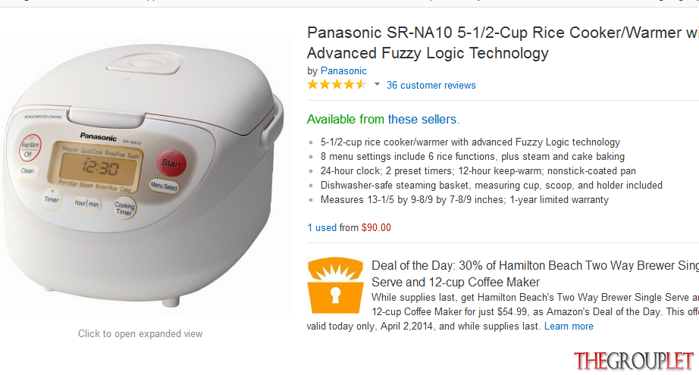Click the orange Deal of the Day box icon
The height and width of the screenshot is (375, 699).
pyautogui.click(x=335, y=286)
